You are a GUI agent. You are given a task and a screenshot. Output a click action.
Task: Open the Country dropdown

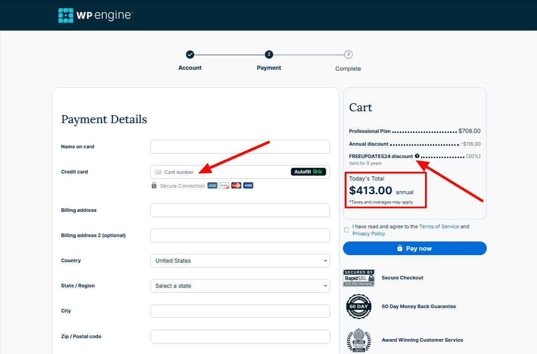click(x=240, y=261)
